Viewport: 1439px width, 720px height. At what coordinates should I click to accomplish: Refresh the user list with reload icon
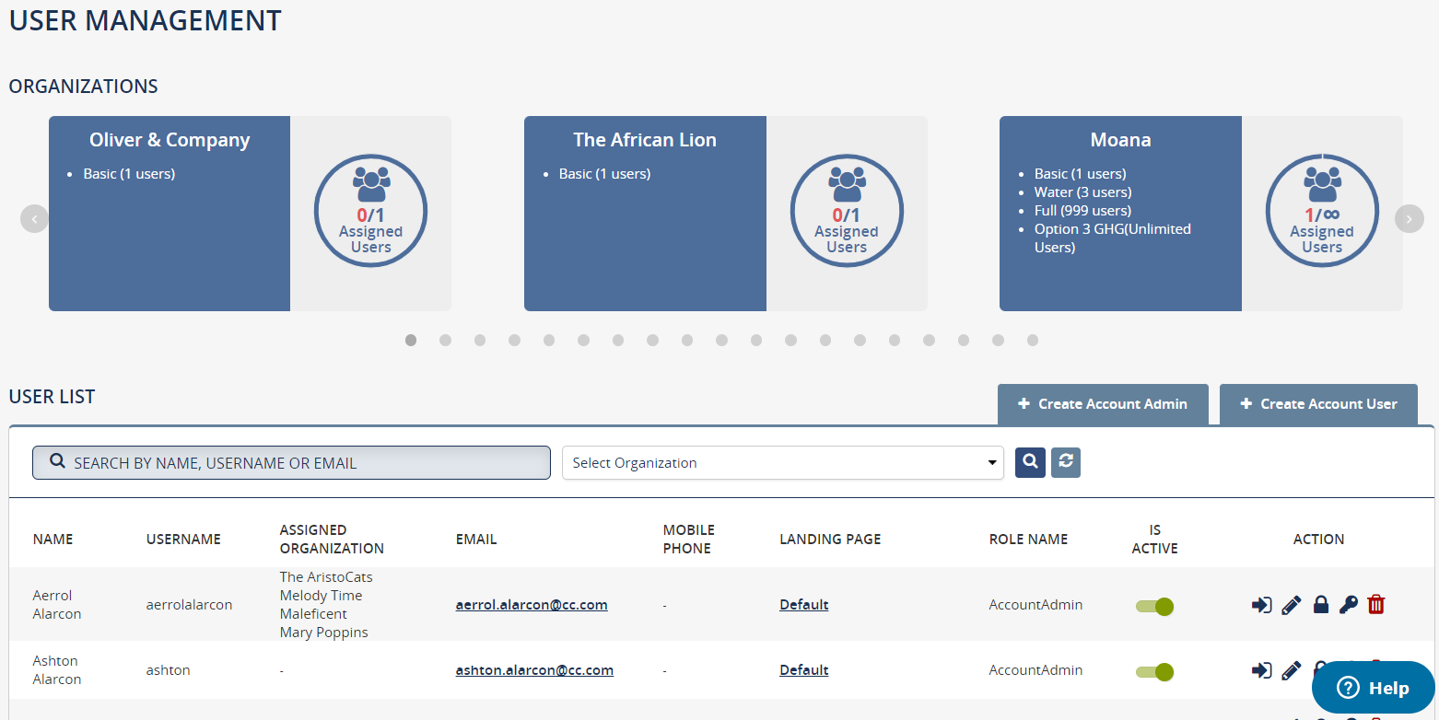(x=1066, y=462)
